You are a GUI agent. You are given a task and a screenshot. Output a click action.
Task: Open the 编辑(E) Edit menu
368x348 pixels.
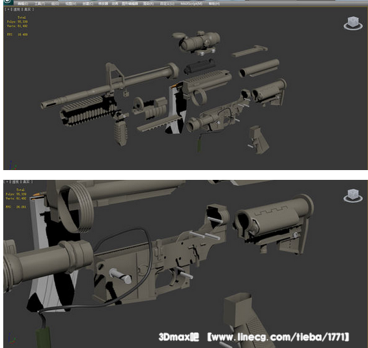[x=23, y=3]
